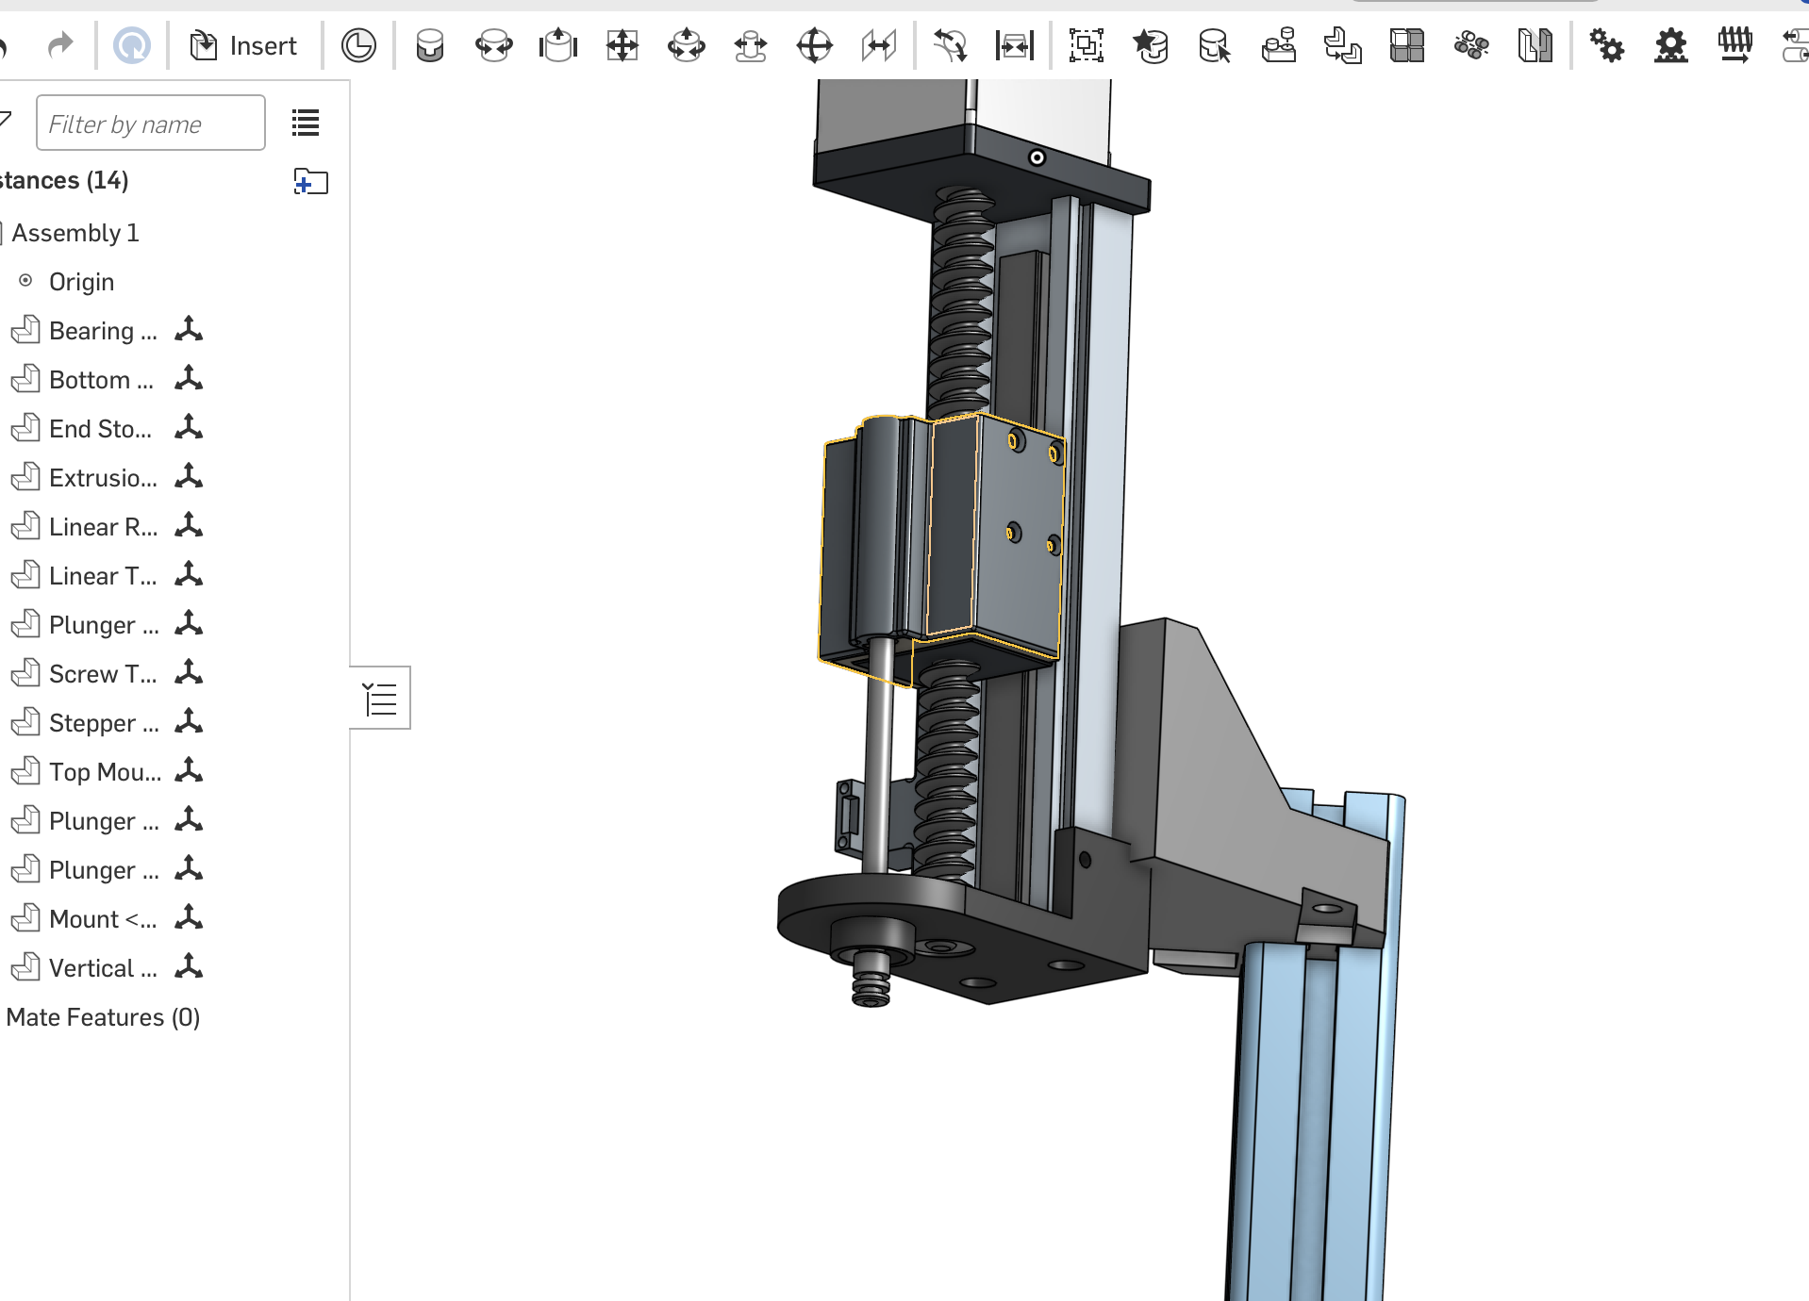Screen dimensions: 1809x1301
Task: Toggle the side list panel tab
Action: pos(380,699)
